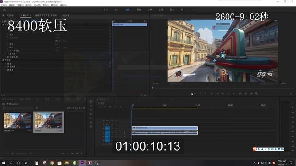This screenshot has width=296, height=166.
Task: Select the Slip tool
Action: 91,118
